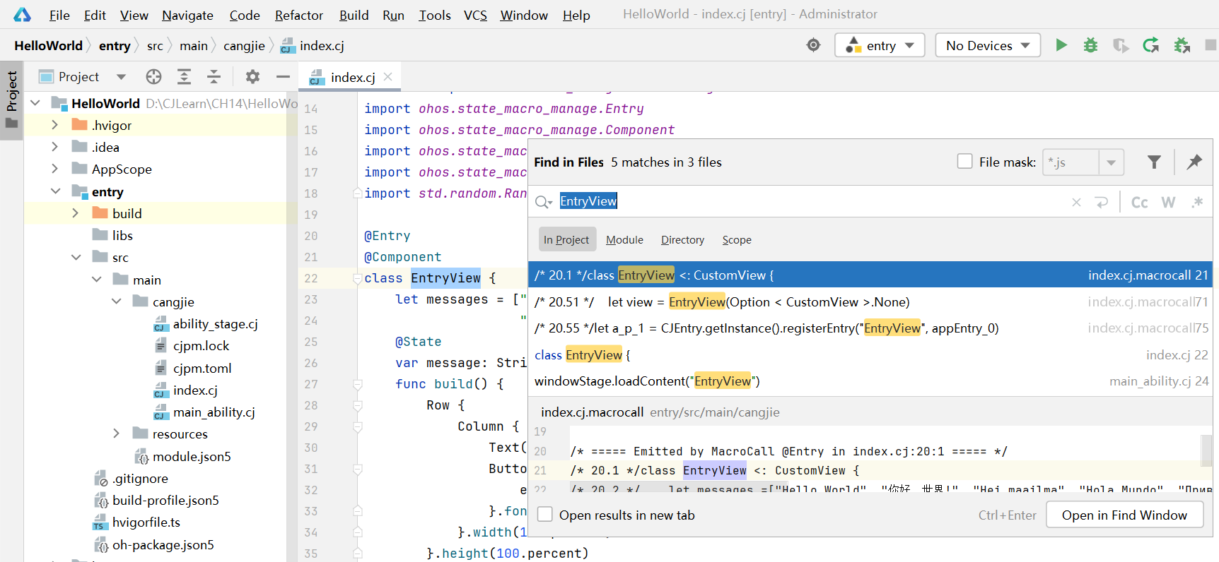Open Project panel gear settings
Screen dimensions: 1219x562
[x=252, y=77]
